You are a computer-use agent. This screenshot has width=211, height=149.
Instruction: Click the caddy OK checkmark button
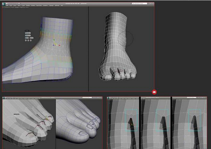click(26, 40)
